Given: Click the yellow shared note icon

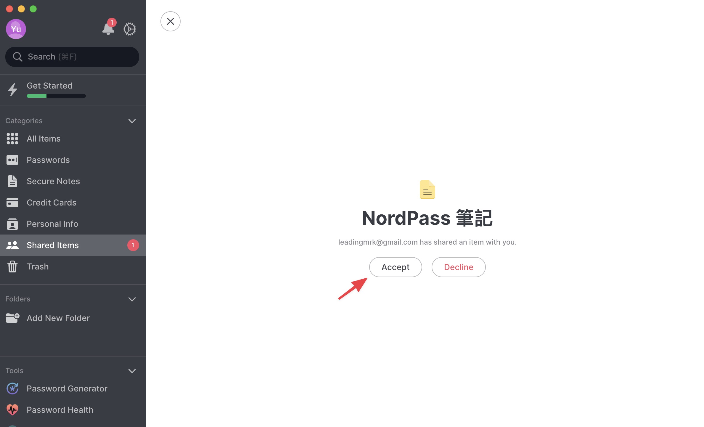Looking at the screenshot, I should click(x=427, y=190).
